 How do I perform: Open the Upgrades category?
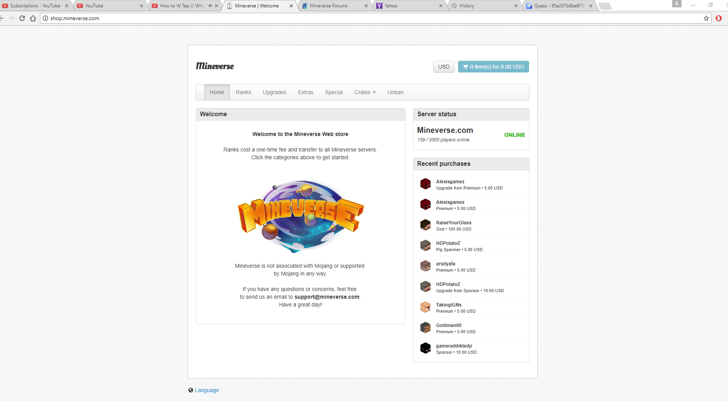click(275, 92)
